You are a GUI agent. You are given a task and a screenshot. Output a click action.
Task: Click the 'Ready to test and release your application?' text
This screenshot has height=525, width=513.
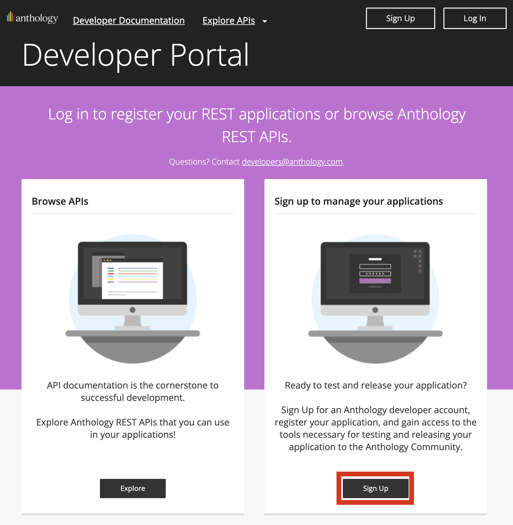(375, 385)
